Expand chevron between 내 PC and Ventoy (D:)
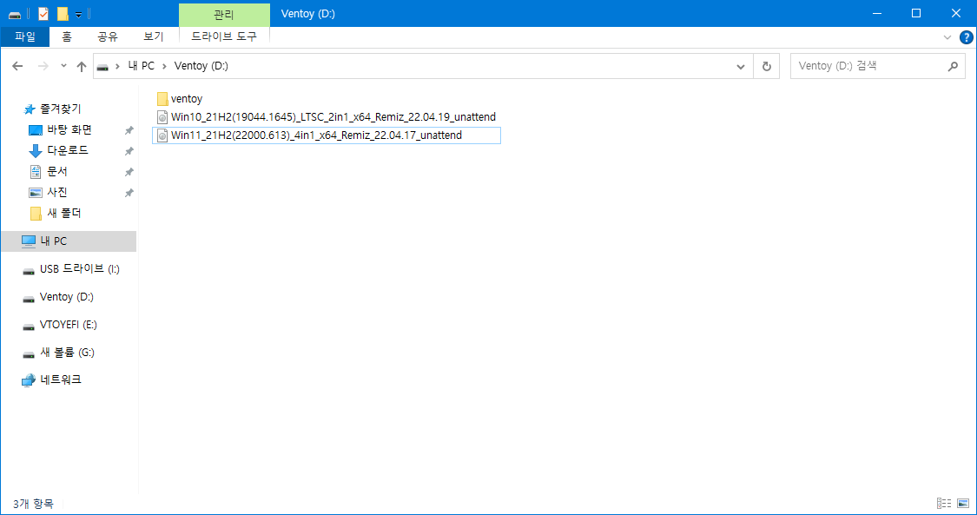The height and width of the screenshot is (515, 977). [x=164, y=66]
